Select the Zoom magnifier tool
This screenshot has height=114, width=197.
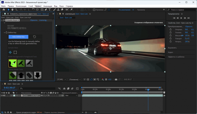(16, 10)
